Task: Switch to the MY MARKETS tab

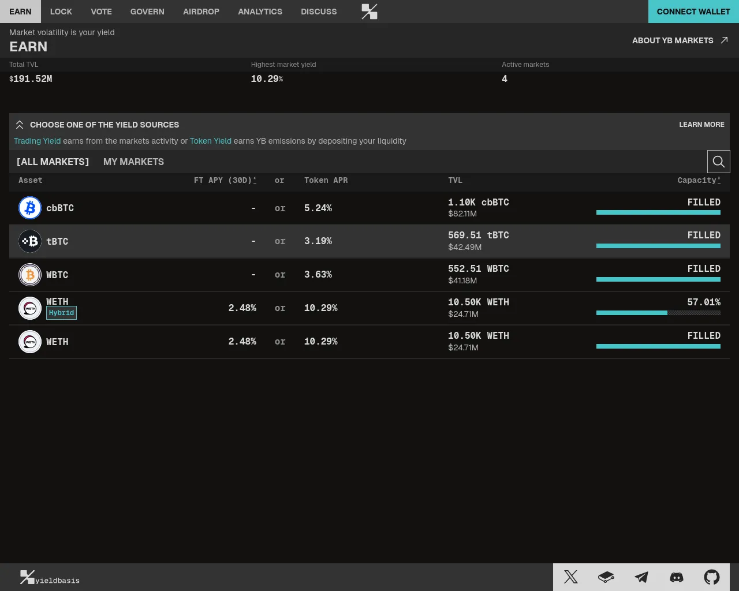Action: [x=133, y=162]
